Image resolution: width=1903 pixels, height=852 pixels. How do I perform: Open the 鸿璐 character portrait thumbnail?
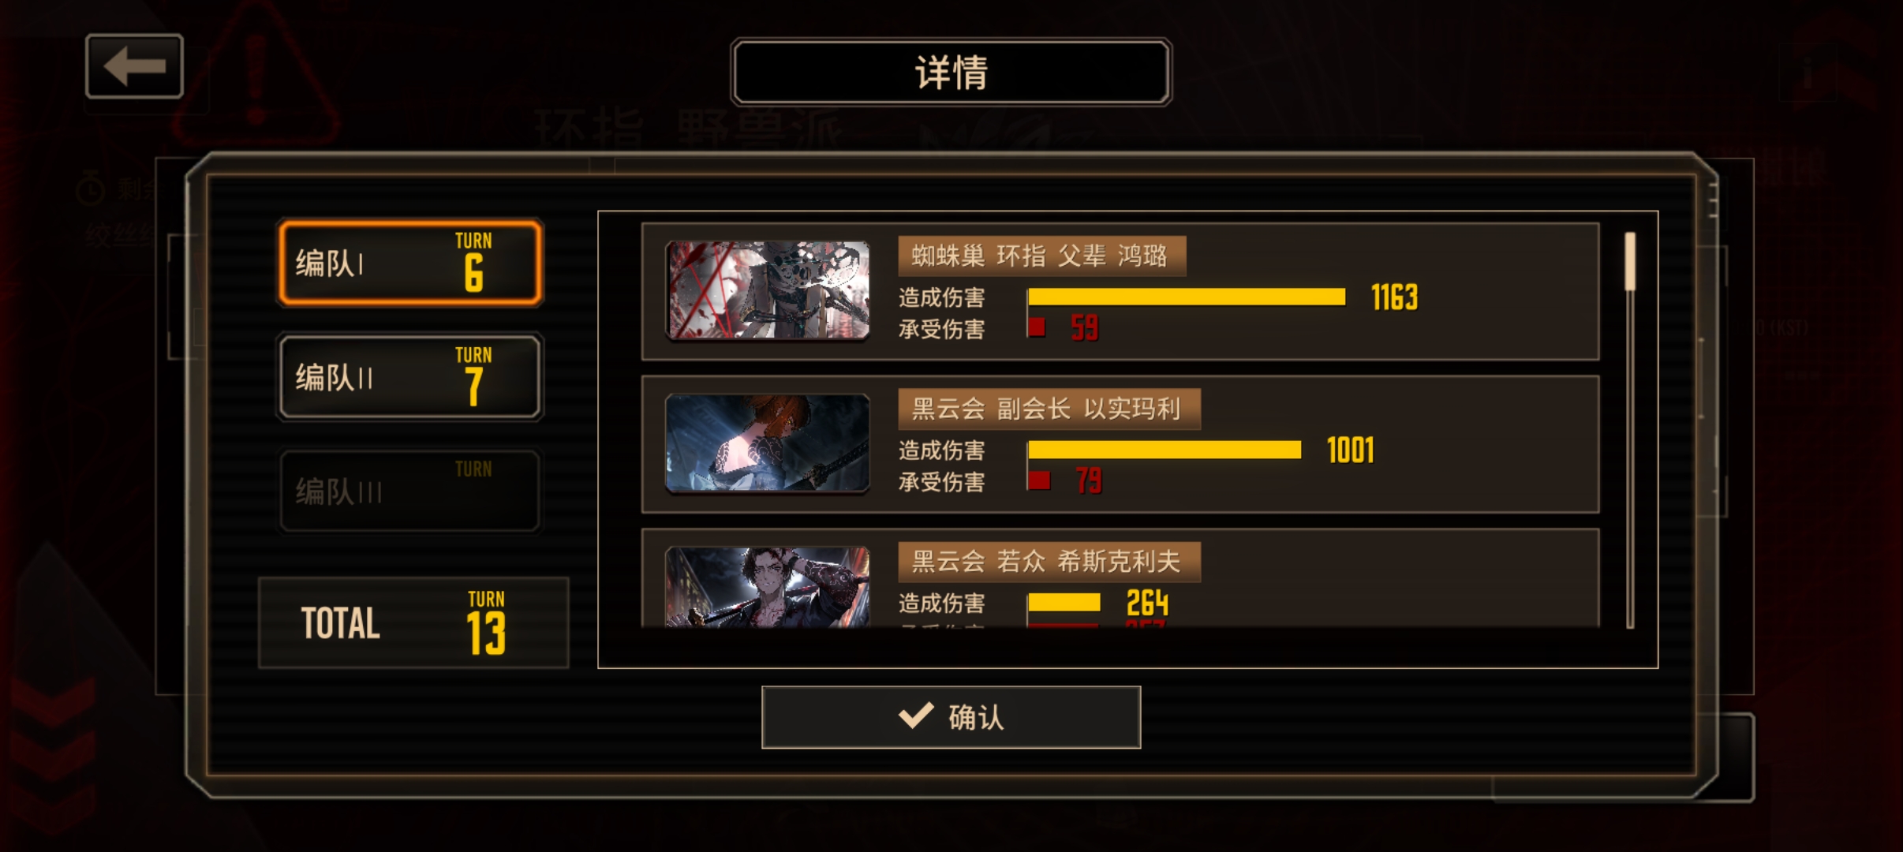click(768, 290)
